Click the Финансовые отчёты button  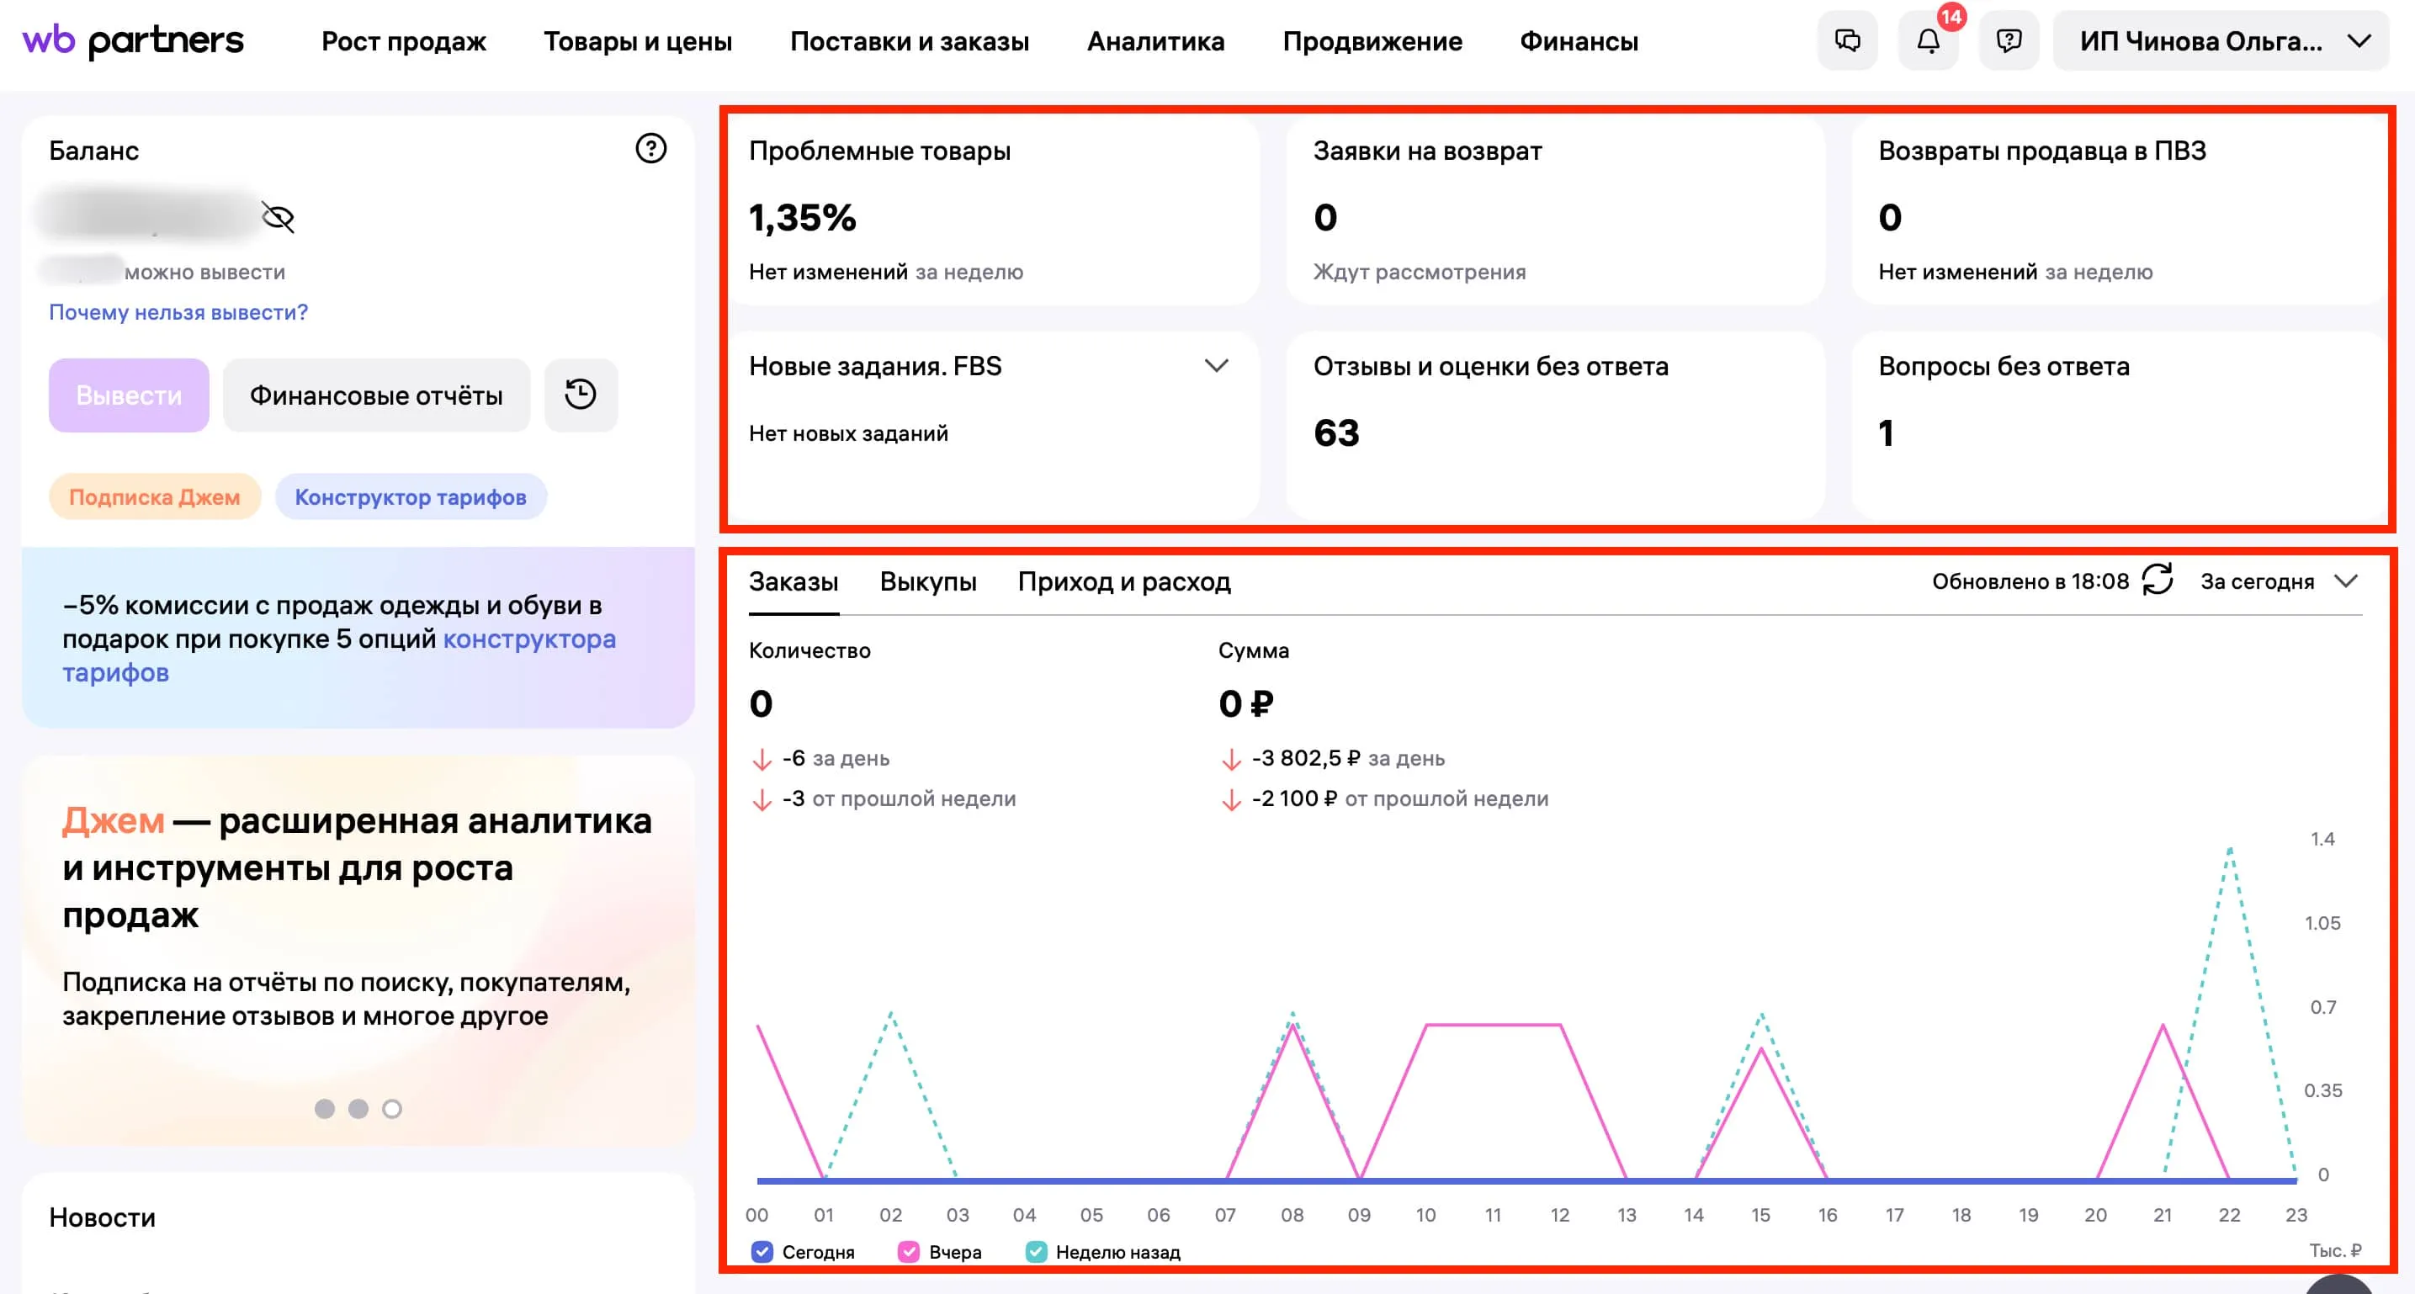[x=376, y=395]
